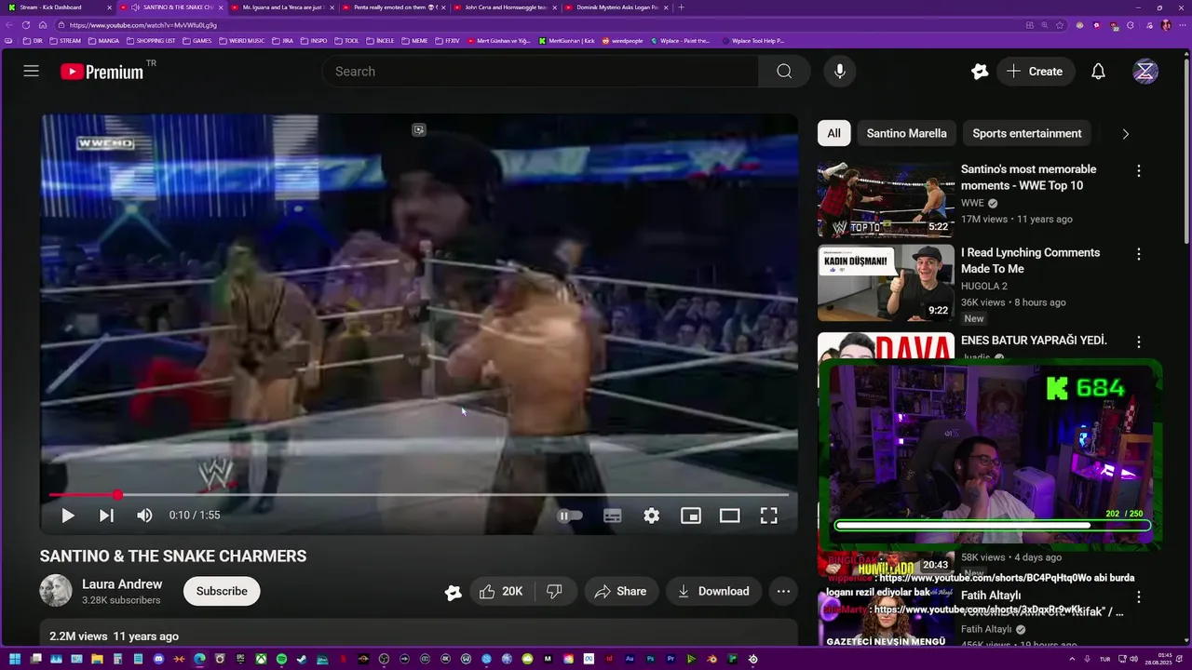Click the browser address bar URL
Image resolution: width=1192 pixels, height=670 pixels.
142,25
